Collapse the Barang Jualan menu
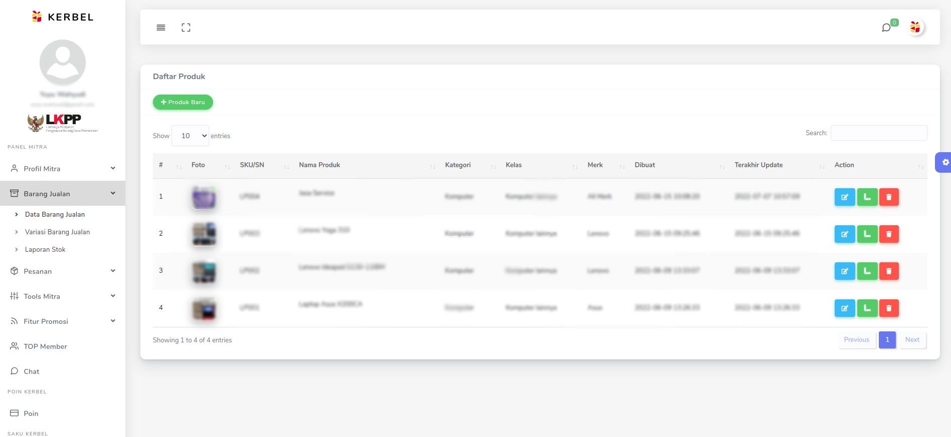The image size is (951, 437). pos(63,194)
